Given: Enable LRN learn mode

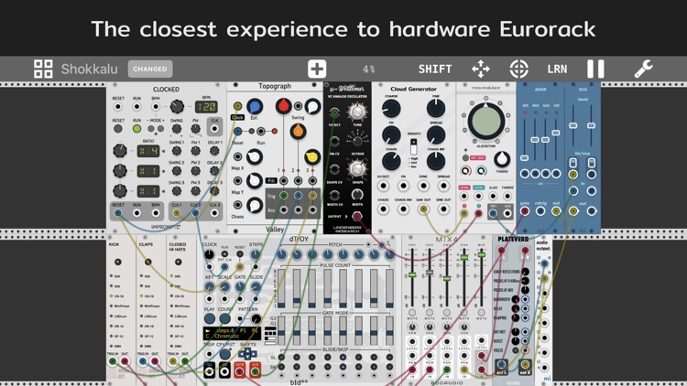Looking at the screenshot, I should [557, 70].
